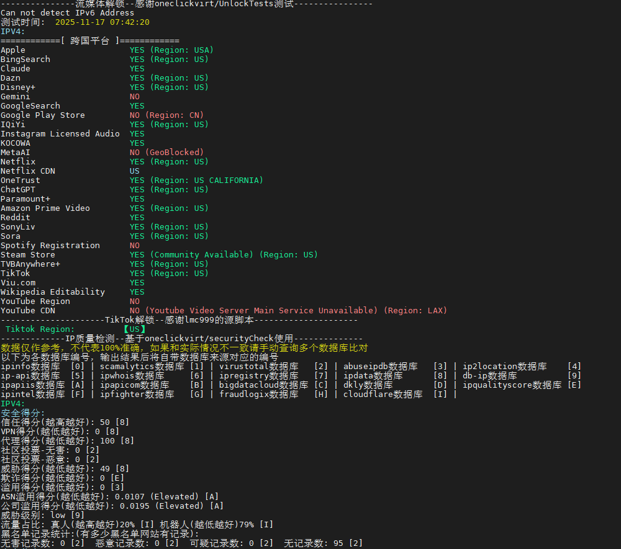Click the Netflix CDN US value

coord(134,171)
